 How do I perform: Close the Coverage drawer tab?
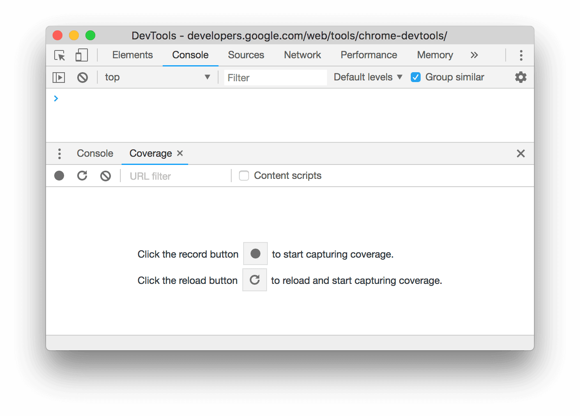tap(180, 153)
